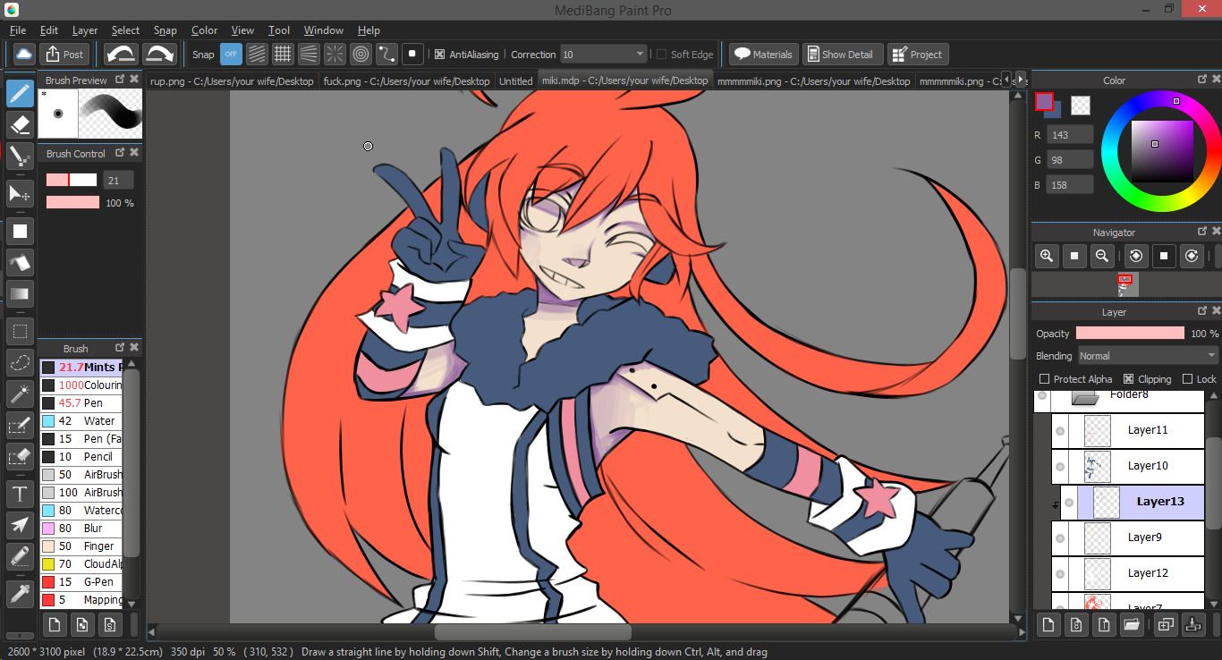Open the Snap menu
This screenshot has height=660, width=1222.
coord(165,30)
